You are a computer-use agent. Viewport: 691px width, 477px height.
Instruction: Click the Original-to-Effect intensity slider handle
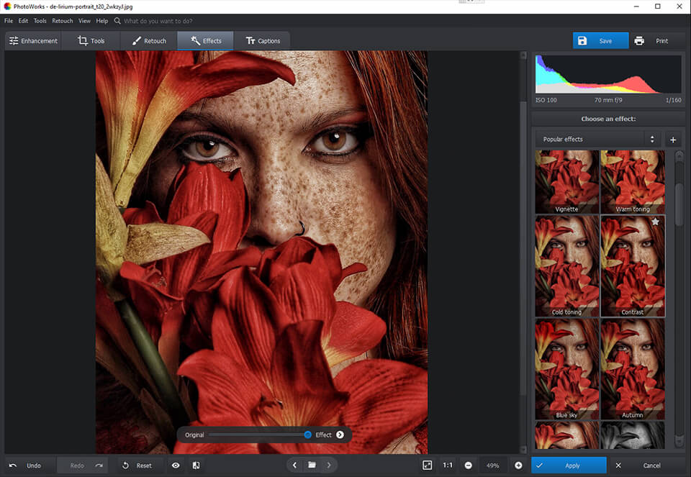(307, 435)
